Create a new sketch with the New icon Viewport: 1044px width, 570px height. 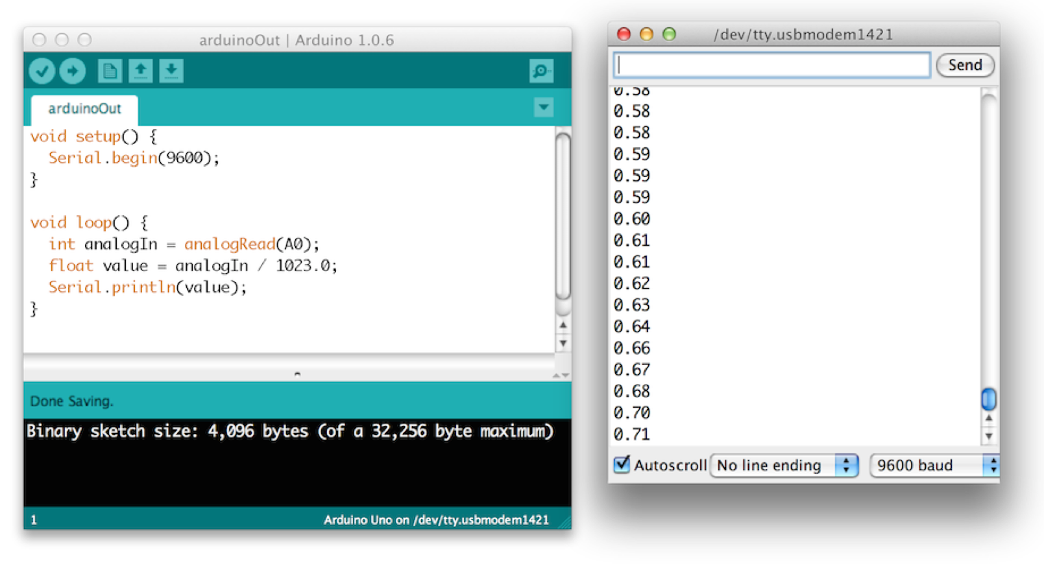(110, 71)
